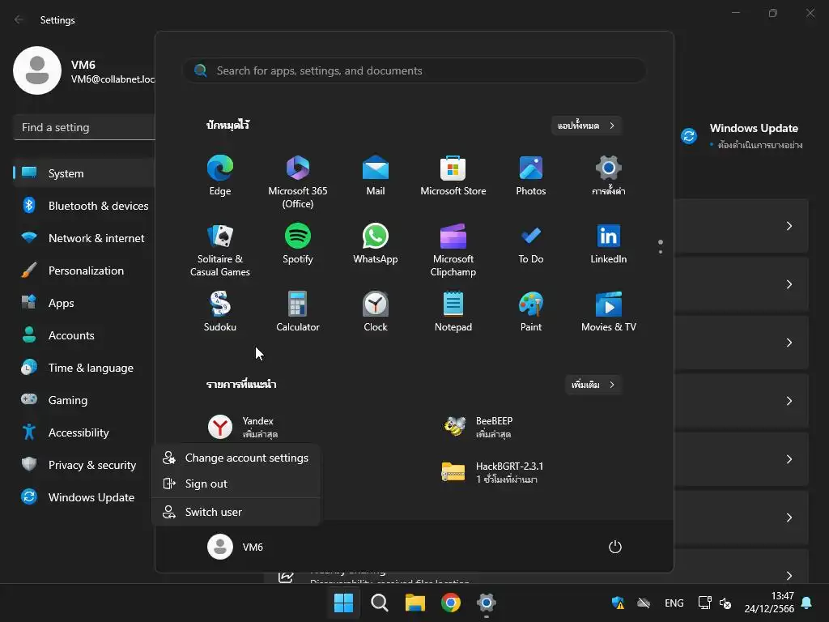The width and height of the screenshot is (829, 622).
Task: Open Apps settings category
Action: click(x=84, y=303)
